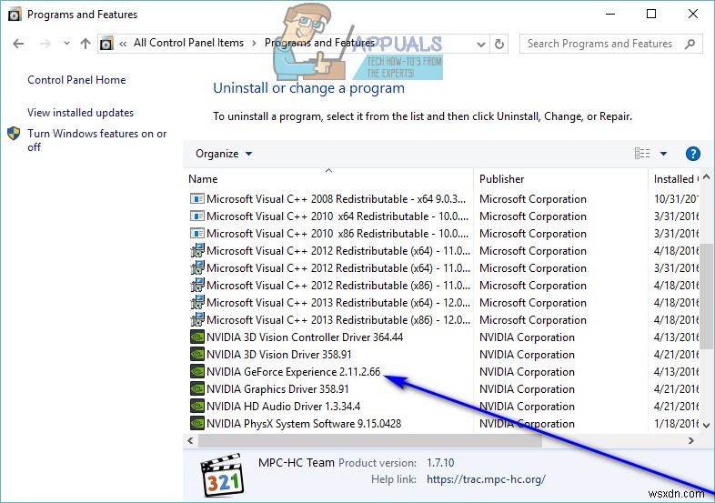Select NVIDIA PhysX System Software 9.15.0428 entry
Image resolution: width=715 pixels, height=503 pixels.
click(x=304, y=424)
